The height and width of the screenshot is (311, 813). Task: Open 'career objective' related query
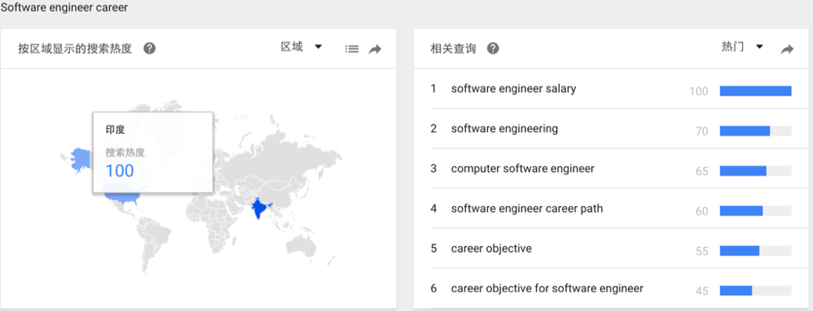[491, 249]
